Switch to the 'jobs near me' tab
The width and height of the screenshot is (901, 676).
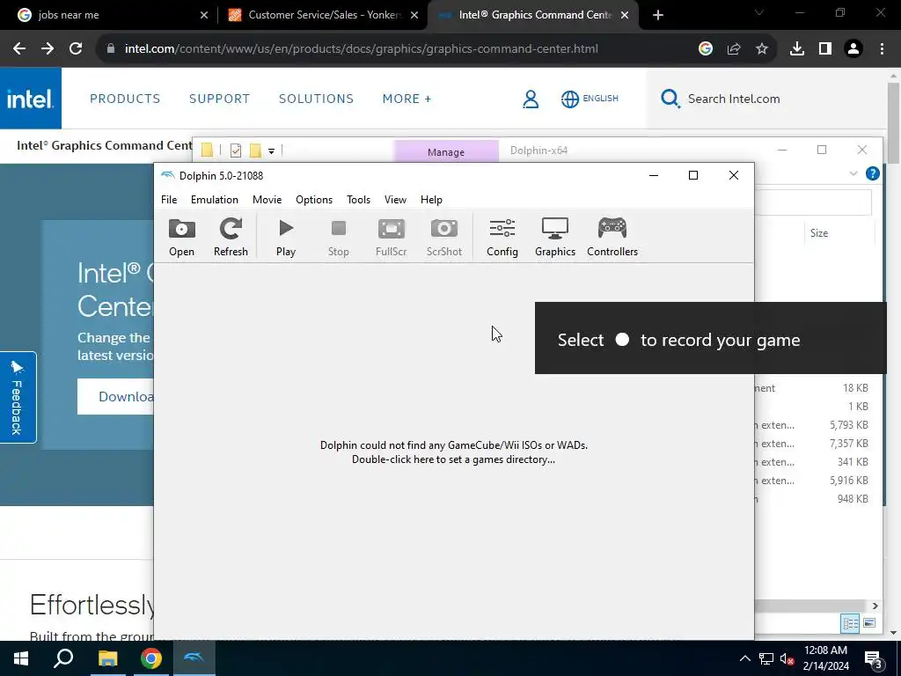click(x=112, y=15)
